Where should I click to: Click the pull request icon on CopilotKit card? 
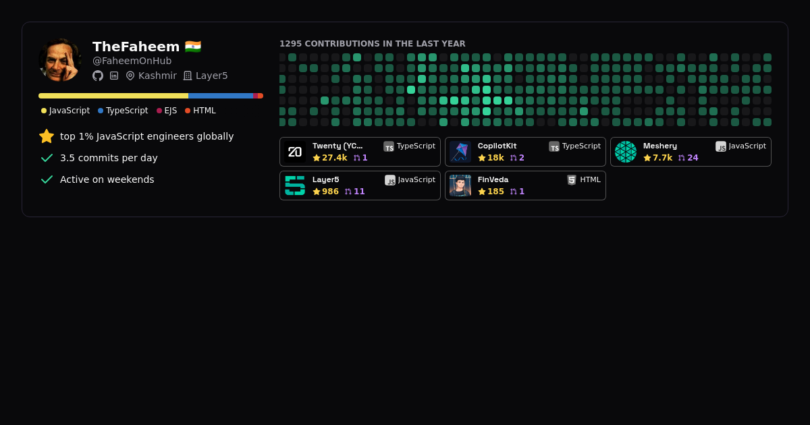point(514,158)
